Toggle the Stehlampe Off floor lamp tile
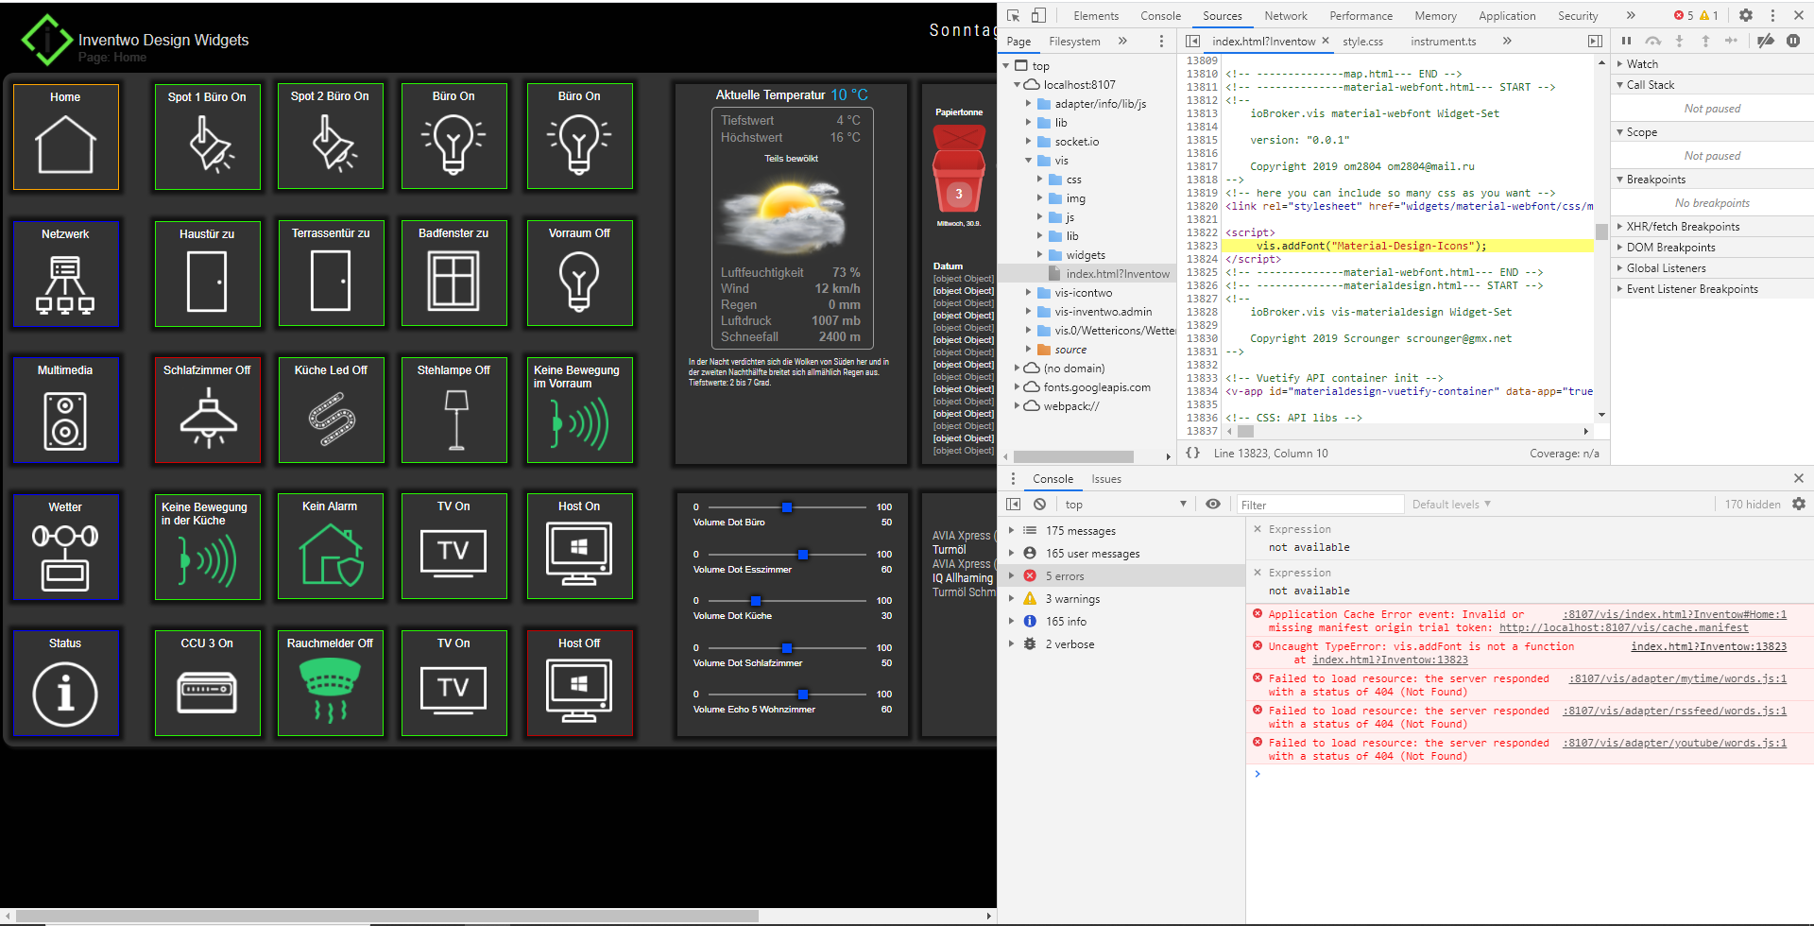 (454, 410)
